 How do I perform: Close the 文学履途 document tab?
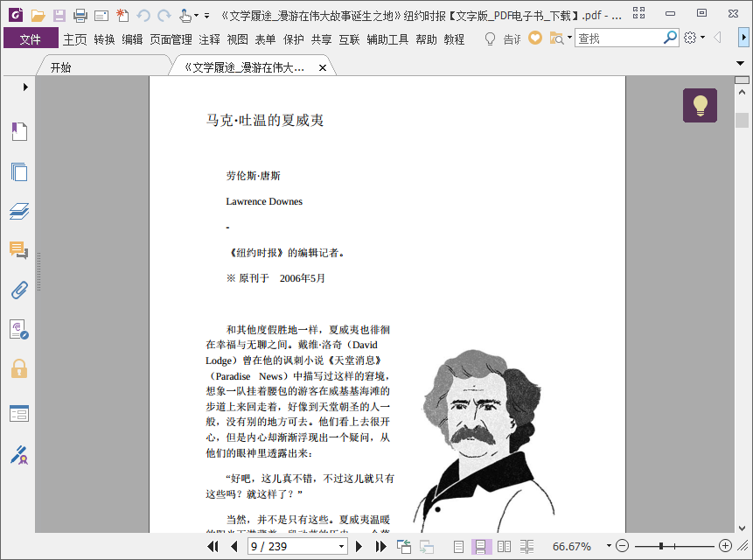tap(323, 67)
